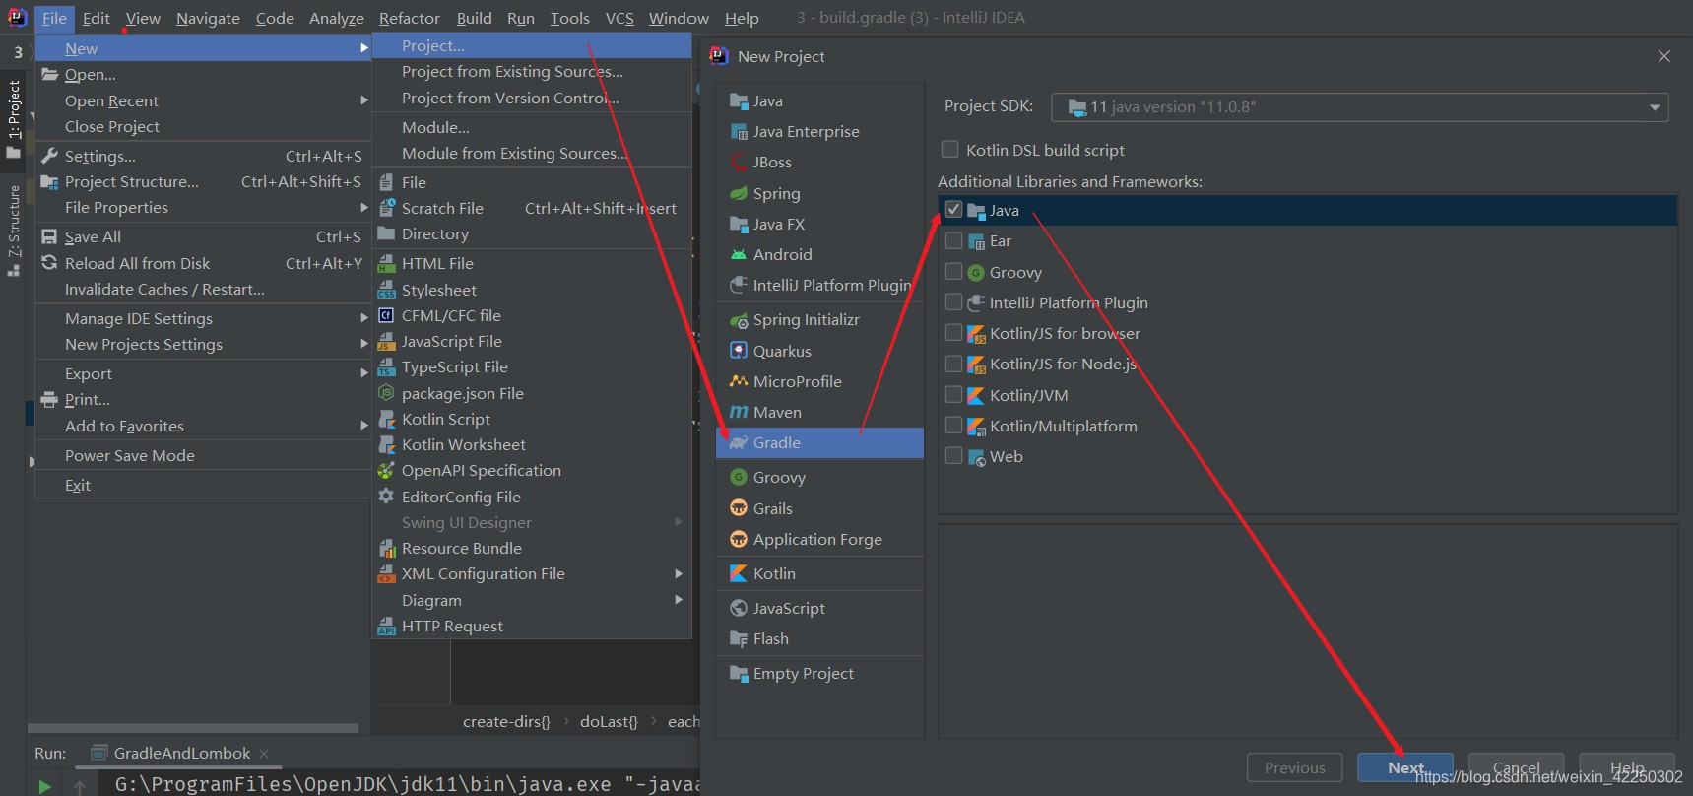
Task: Click the Next button
Action: [1405, 767]
